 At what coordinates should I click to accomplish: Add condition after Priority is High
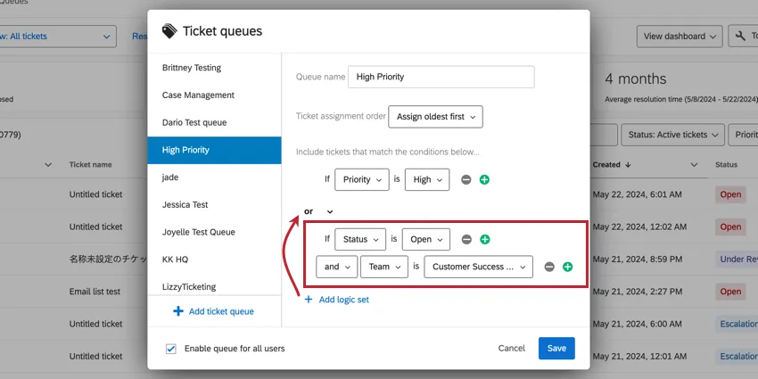484,179
